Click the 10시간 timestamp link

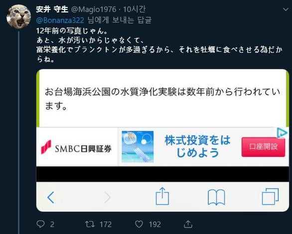(134, 9)
